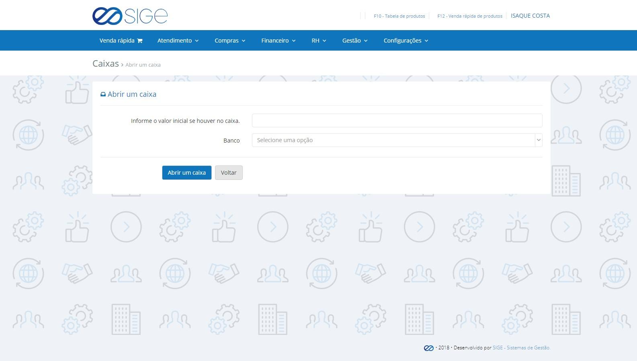Expand the Financeiro menu
This screenshot has height=361, width=637.
[x=279, y=41]
